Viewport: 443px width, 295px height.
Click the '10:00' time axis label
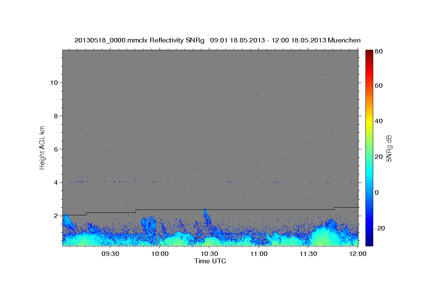point(160,254)
